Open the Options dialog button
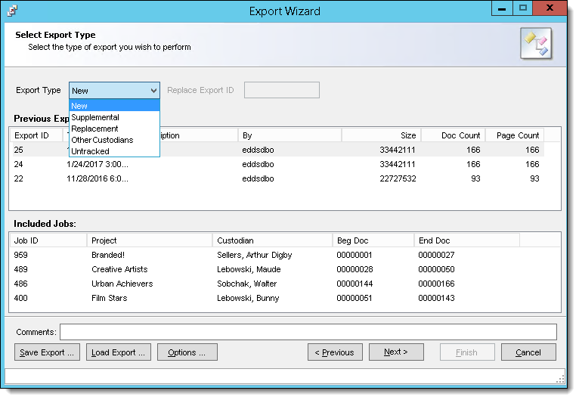Screen dimensions: 579x400 click(x=187, y=352)
